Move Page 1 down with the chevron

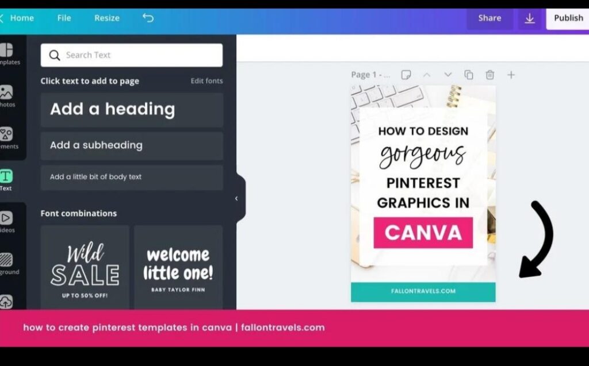coord(448,75)
